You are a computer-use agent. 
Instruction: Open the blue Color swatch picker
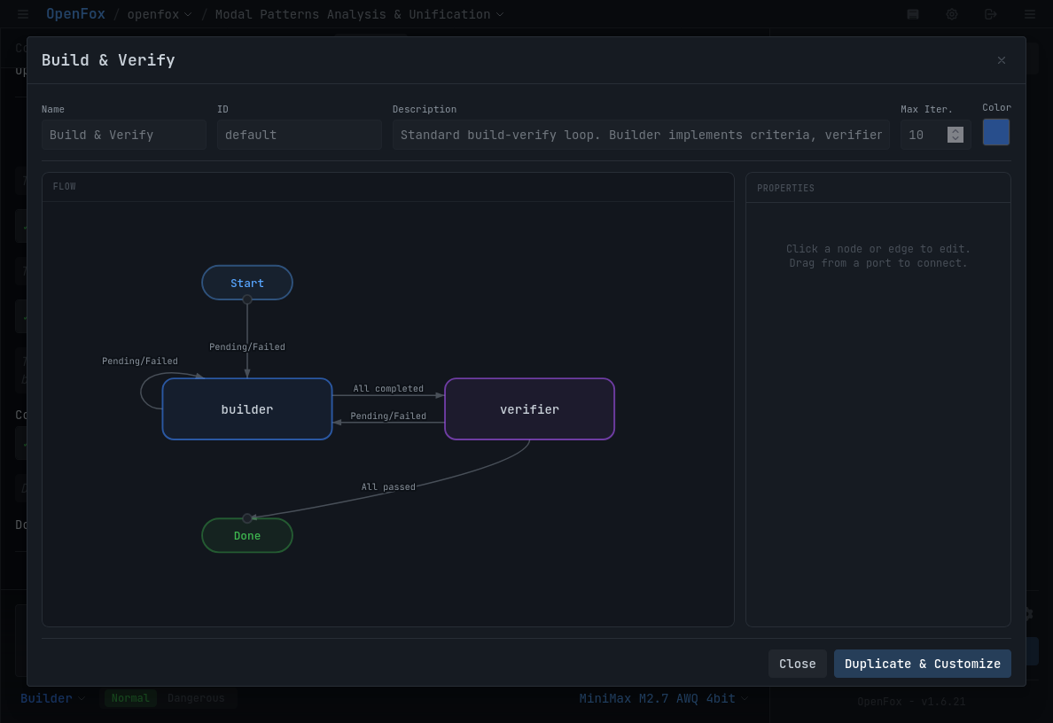[996, 132]
